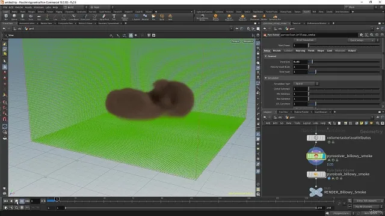This screenshot has height=216, width=385.
Task: Select the pyrosolver_billowy_smoke node
Action: click(316, 156)
